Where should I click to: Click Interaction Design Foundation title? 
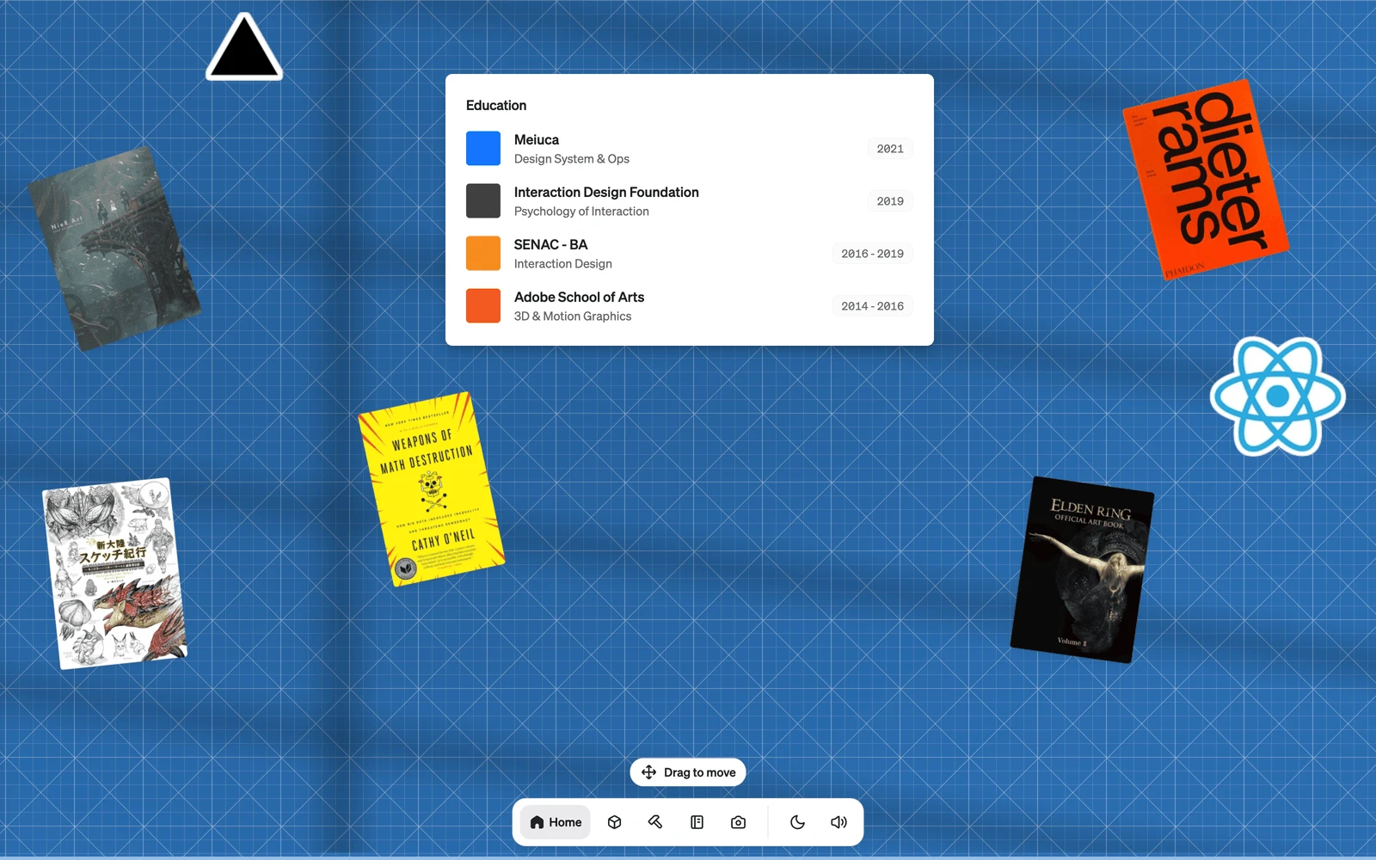click(x=606, y=192)
